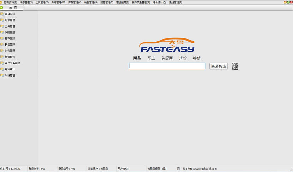Click the FASTEASY car logo
Screen dimensions: 293x172
point(167,45)
